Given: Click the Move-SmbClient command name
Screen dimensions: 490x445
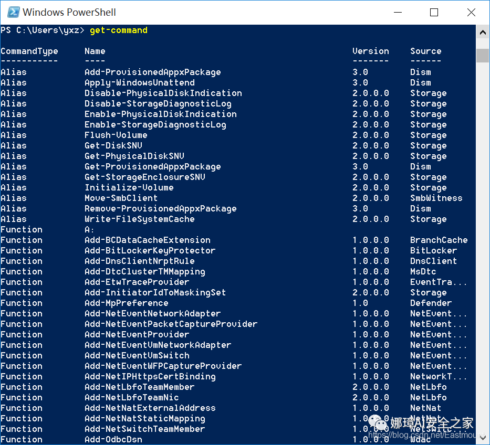Looking at the screenshot, I should [x=121, y=198].
